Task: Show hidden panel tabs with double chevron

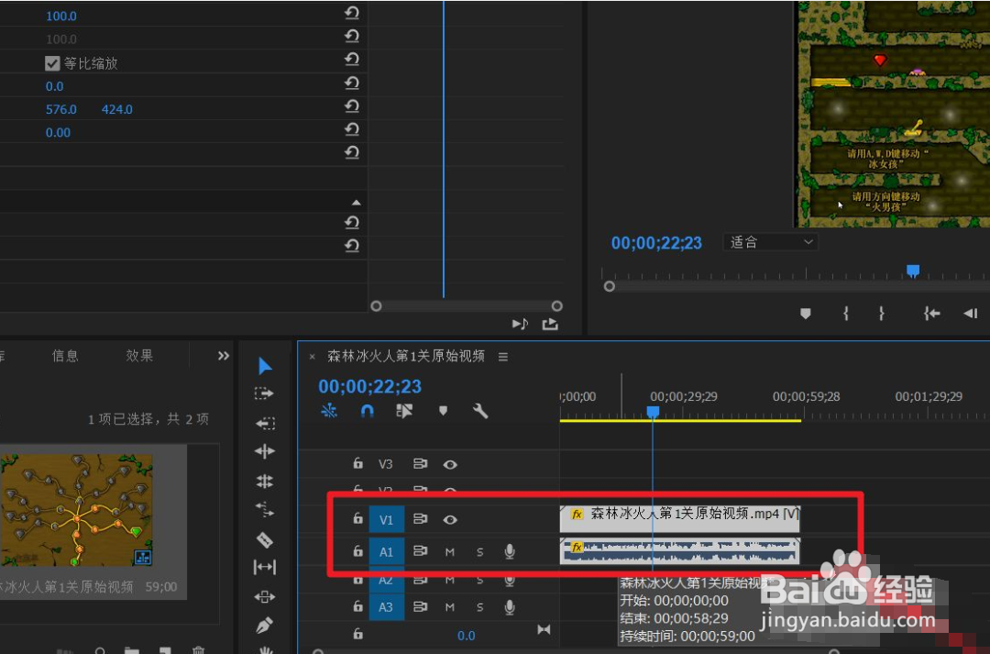Action: 224,356
